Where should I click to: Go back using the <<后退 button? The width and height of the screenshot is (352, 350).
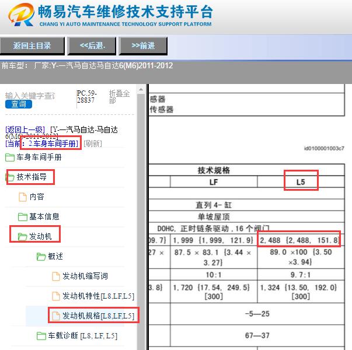[x=92, y=45]
